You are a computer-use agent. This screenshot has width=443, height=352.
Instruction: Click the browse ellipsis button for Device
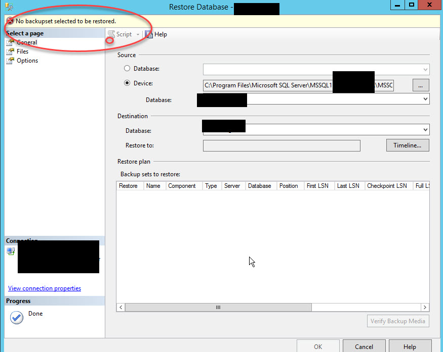(420, 85)
